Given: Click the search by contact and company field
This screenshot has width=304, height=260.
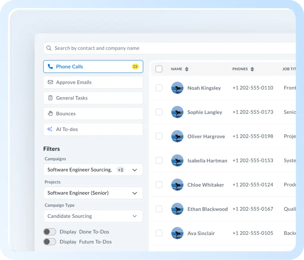Looking at the screenshot, I should pyautogui.click(x=170, y=48).
